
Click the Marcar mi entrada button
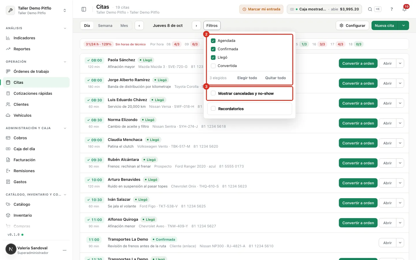261,9
